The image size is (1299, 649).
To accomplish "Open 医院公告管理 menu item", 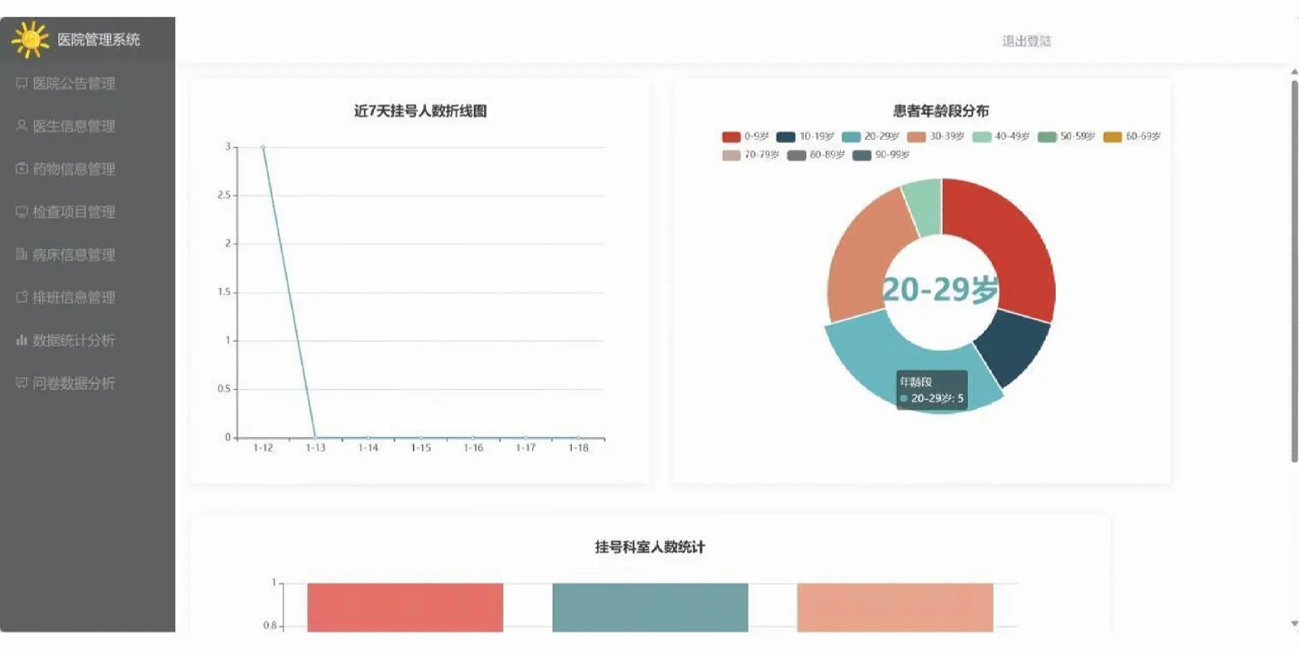I will pos(73,84).
